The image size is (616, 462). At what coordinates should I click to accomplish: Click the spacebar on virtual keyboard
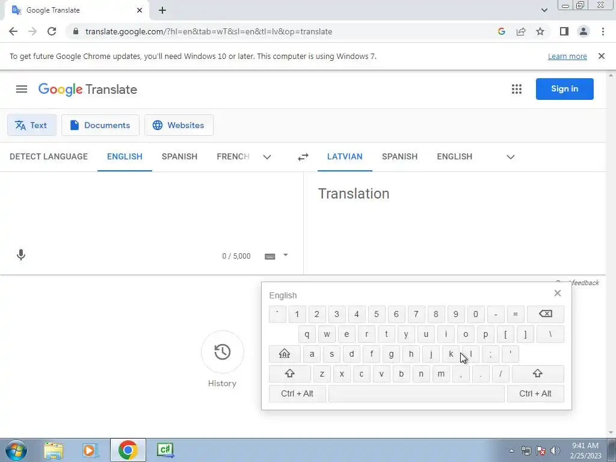pos(416,393)
